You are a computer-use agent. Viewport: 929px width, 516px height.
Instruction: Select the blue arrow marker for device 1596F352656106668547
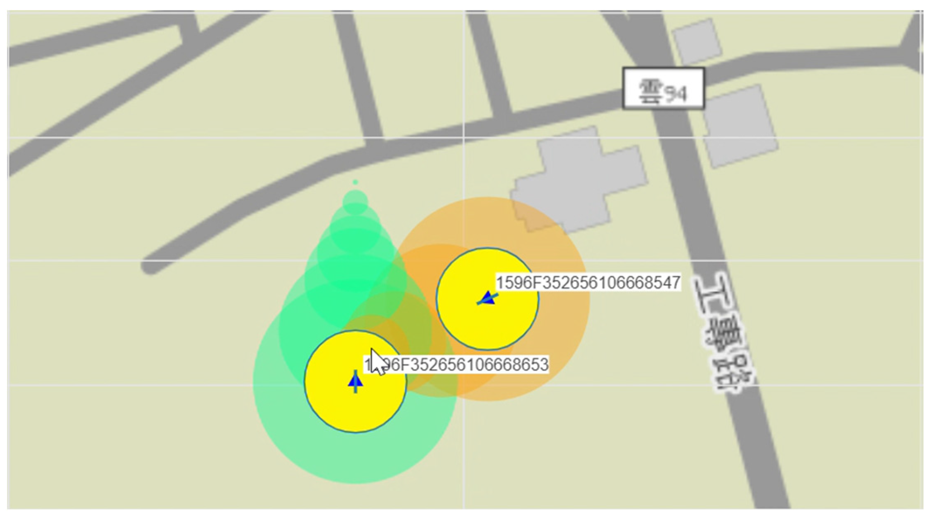point(487,299)
